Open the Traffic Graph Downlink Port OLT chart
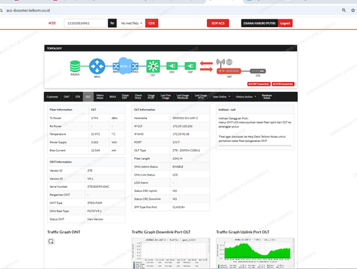 171,253
